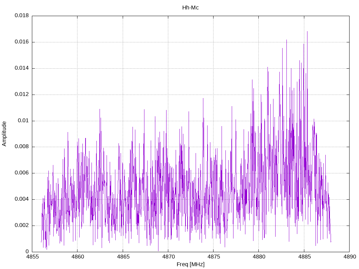Click the 4885 x-axis tick label
Image resolution: width=359 pixels, height=269 pixels.
(304, 257)
